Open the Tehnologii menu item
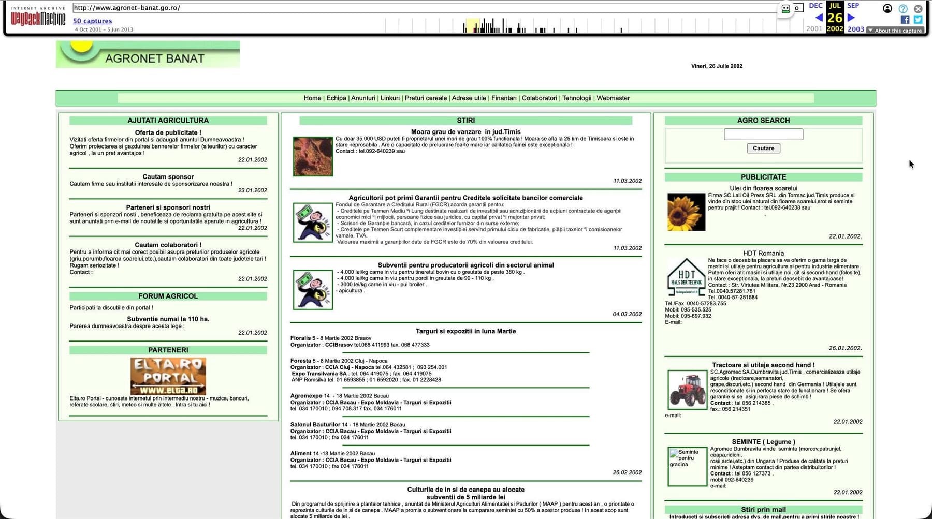This screenshot has height=519, width=932. click(x=577, y=98)
